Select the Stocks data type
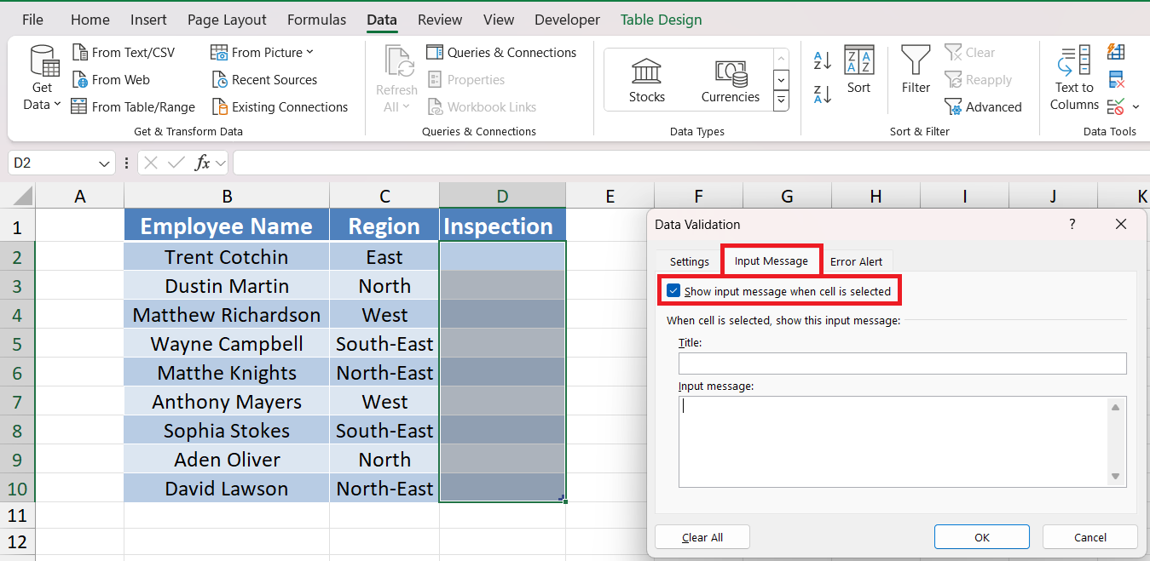This screenshot has width=1150, height=561. pos(647,80)
